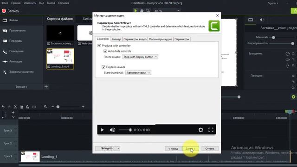Go back with the Назад button
The height and width of the screenshot is (167, 297).
click(173, 148)
